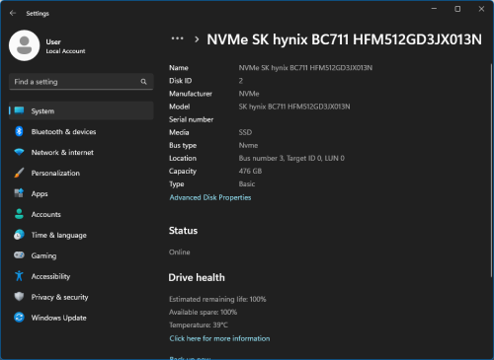Click the System monitor icon
This screenshot has width=494, height=360.
pos(19,110)
